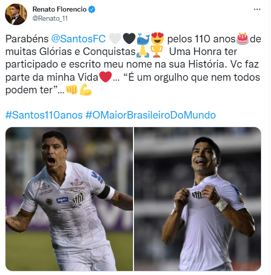The width and height of the screenshot is (271, 275).
Task: Click the fist bump emoji
Action: (x=72, y=90)
